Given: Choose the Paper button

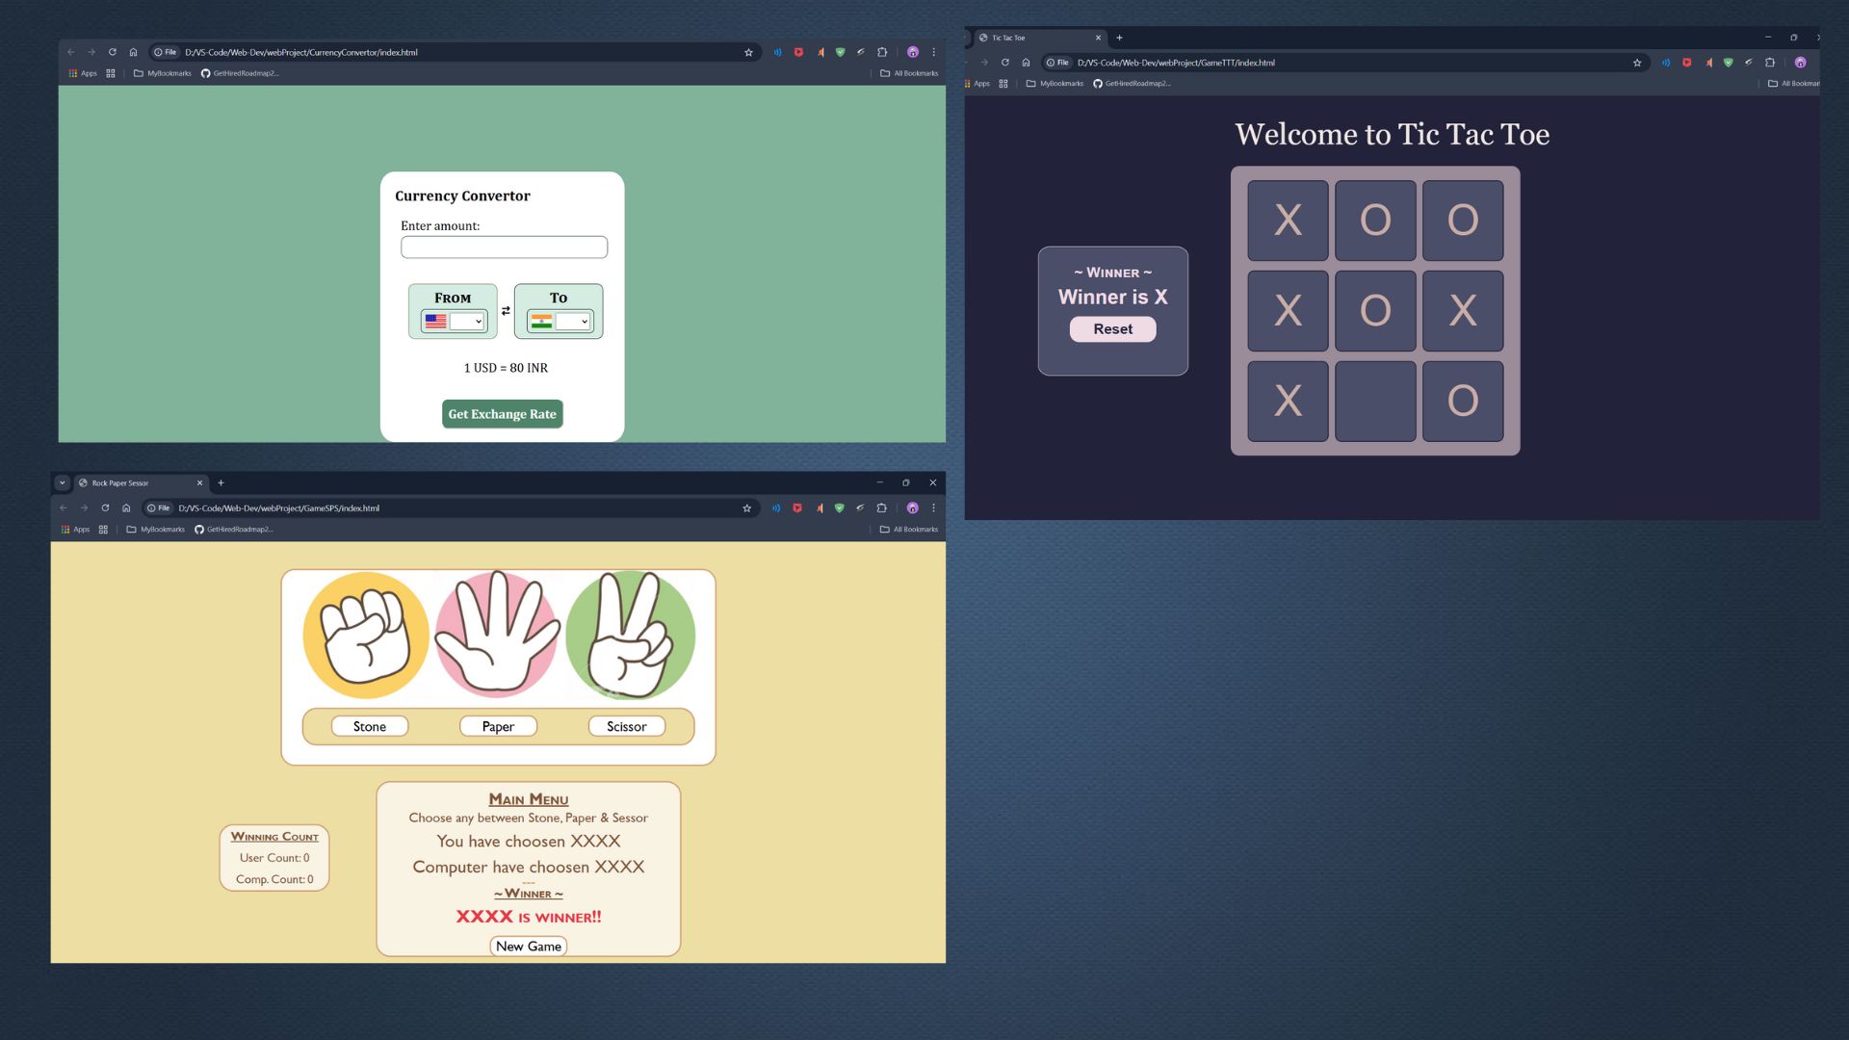Looking at the screenshot, I should (x=498, y=727).
